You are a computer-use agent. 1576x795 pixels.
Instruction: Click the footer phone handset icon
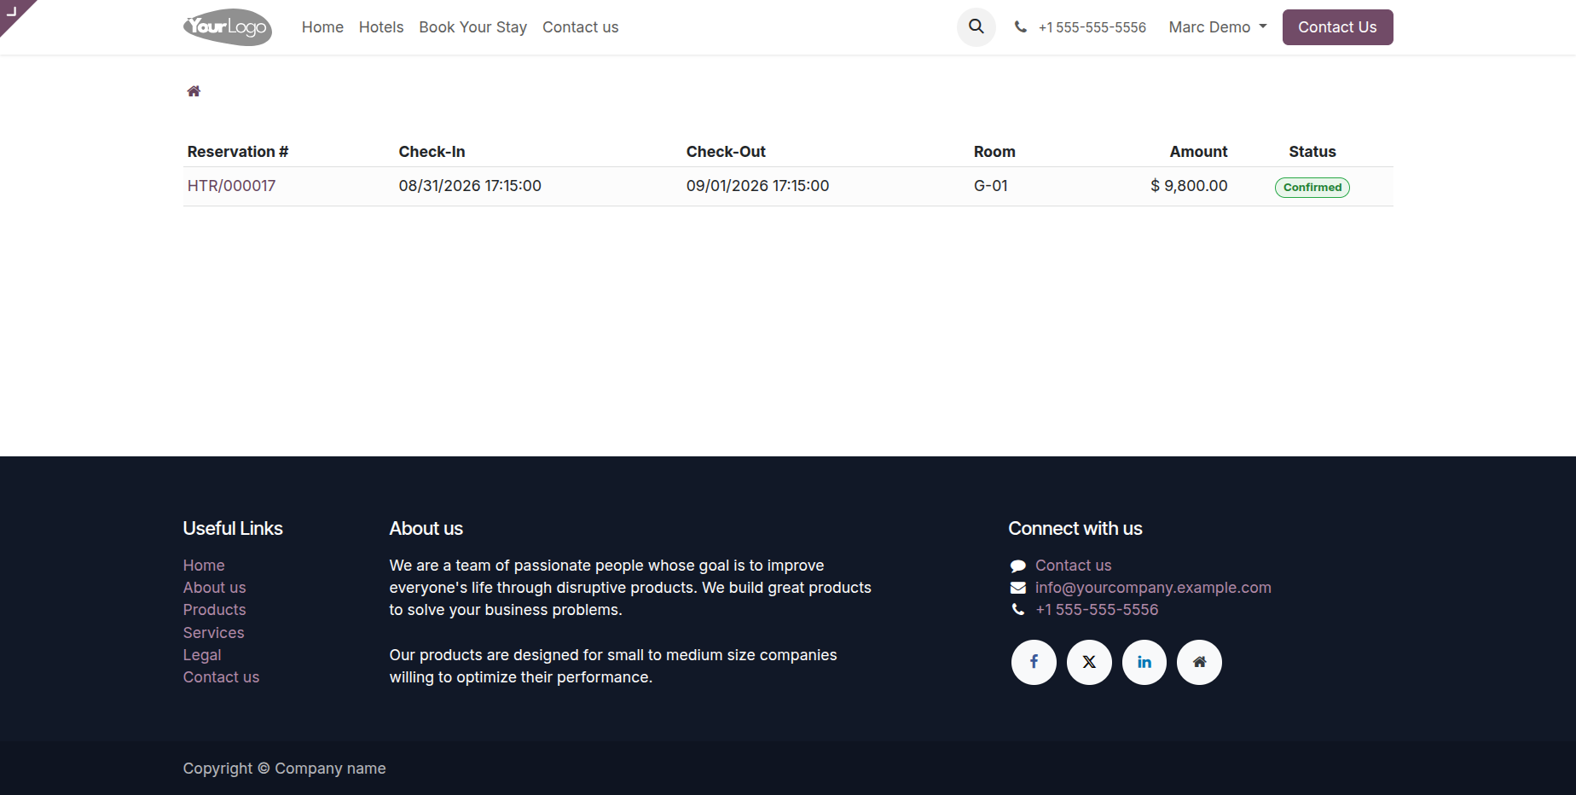coord(1018,610)
